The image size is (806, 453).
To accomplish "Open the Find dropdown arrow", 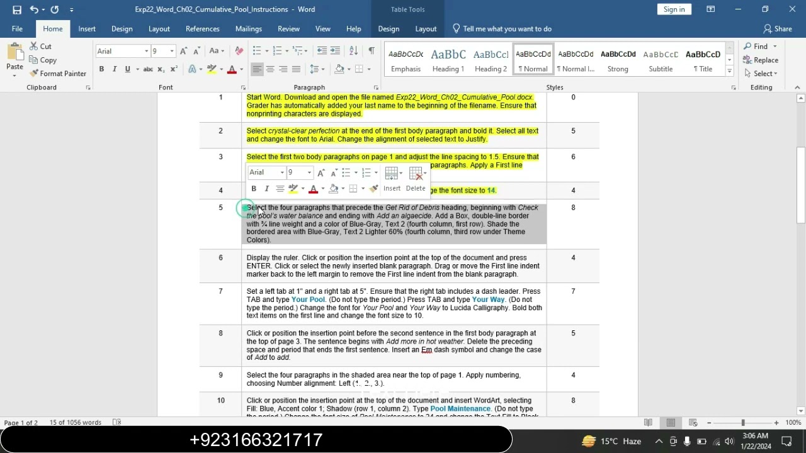I will pos(775,47).
